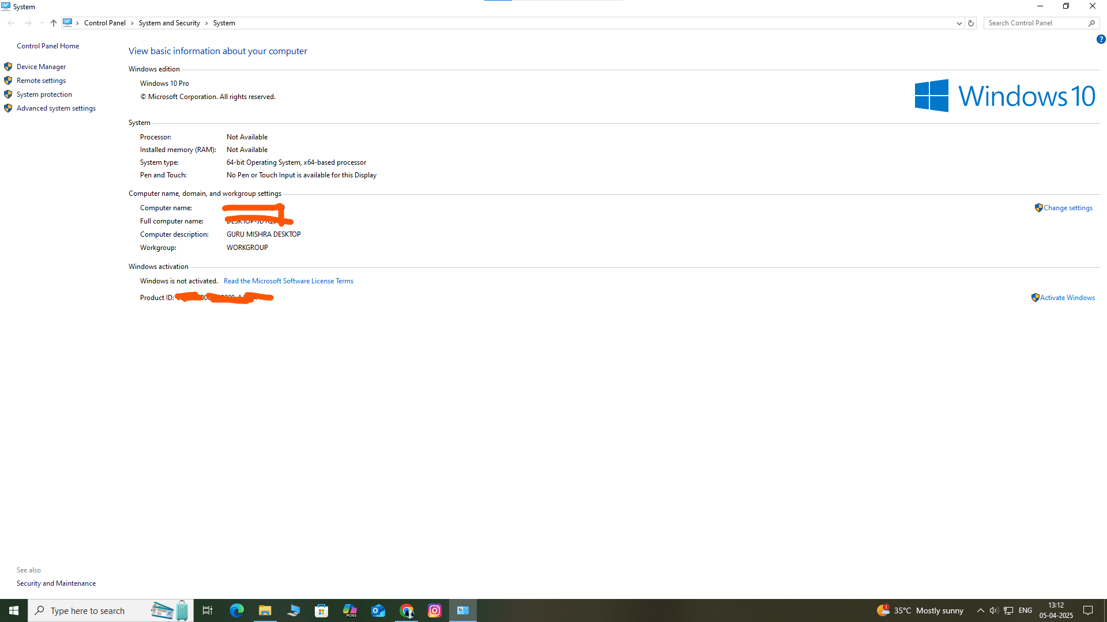Go up one level with up arrow
The width and height of the screenshot is (1107, 622).
53,23
